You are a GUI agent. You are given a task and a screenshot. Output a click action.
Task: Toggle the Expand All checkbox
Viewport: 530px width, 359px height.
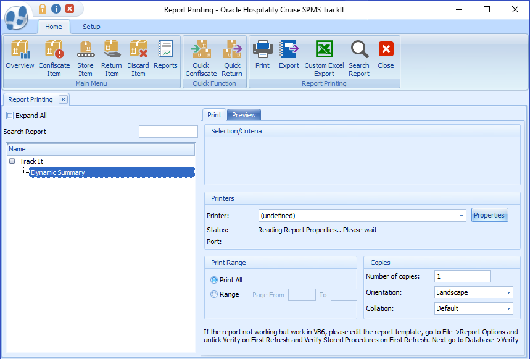10,116
